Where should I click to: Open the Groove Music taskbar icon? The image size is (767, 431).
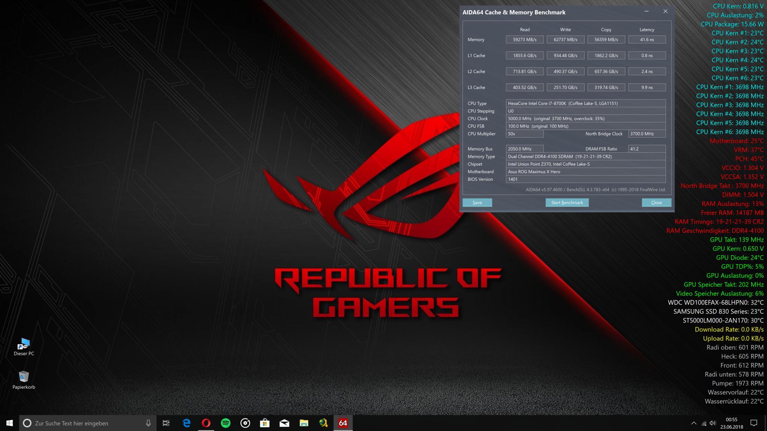[245, 423]
